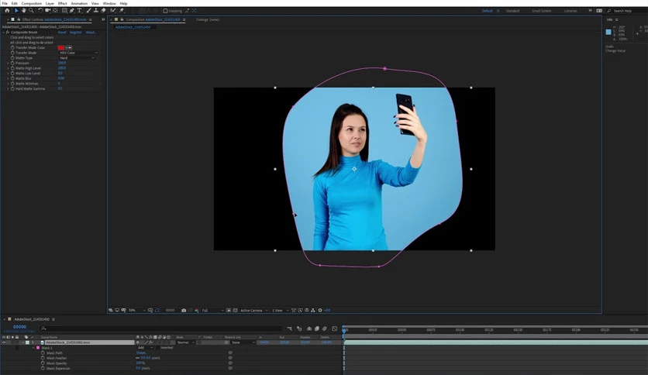Viewport: 648px width, 375px height.
Task: Select the Unified Camera tool
Action: [x=48, y=10]
